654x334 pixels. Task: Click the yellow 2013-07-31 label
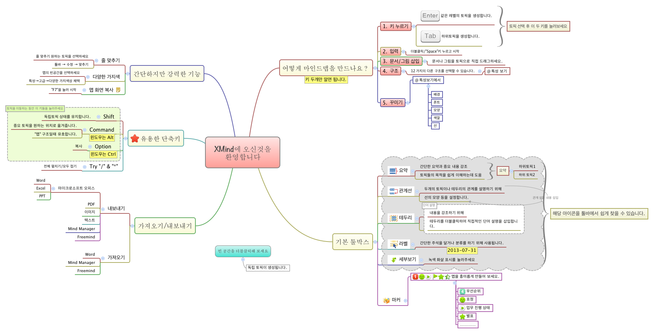tap(462, 250)
